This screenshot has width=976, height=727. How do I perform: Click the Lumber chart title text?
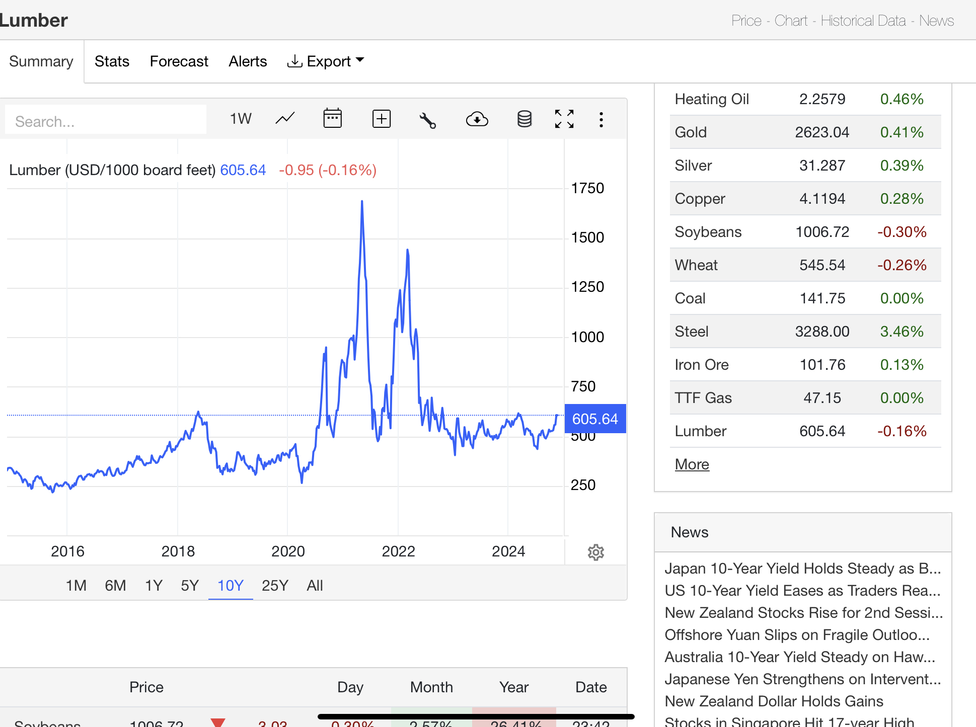pyautogui.click(x=112, y=170)
